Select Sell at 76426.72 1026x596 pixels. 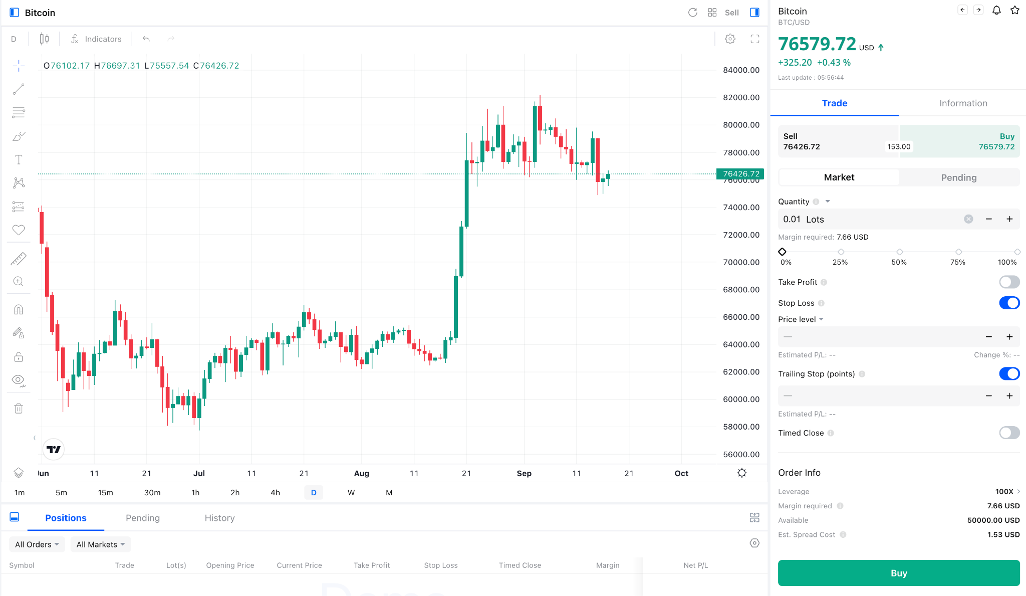click(x=839, y=141)
